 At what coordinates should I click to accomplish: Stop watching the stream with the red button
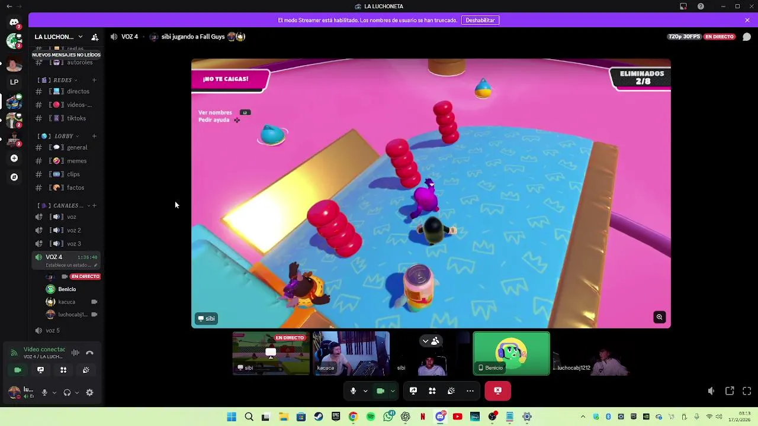[497, 390]
